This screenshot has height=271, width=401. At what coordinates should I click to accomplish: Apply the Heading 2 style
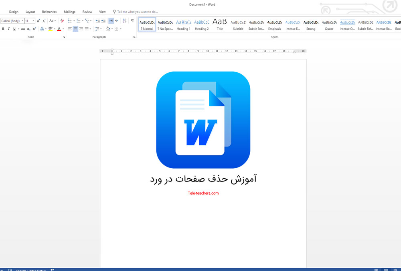coord(202,25)
